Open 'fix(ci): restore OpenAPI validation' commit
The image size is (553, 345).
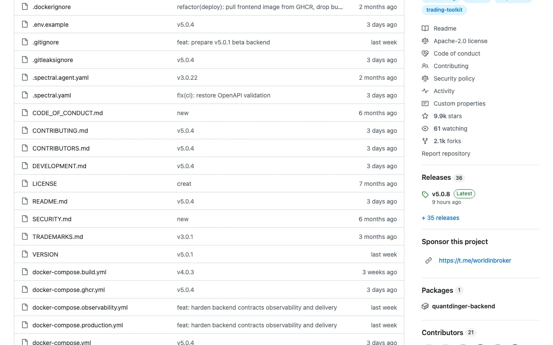click(224, 95)
